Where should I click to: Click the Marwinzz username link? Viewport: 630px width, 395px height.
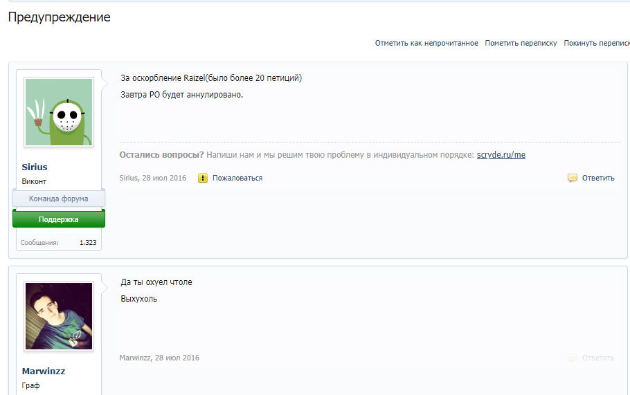point(44,371)
